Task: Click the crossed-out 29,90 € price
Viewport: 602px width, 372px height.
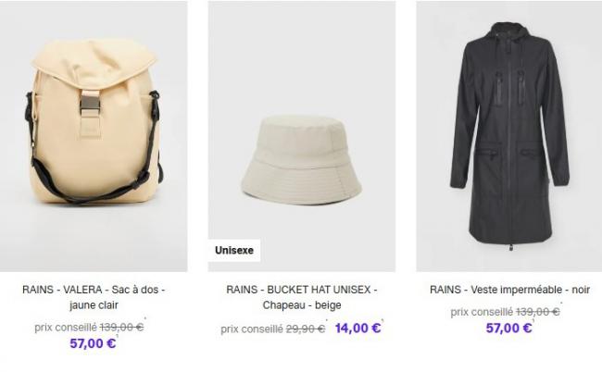Action: pyautogui.click(x=306, y=329)
